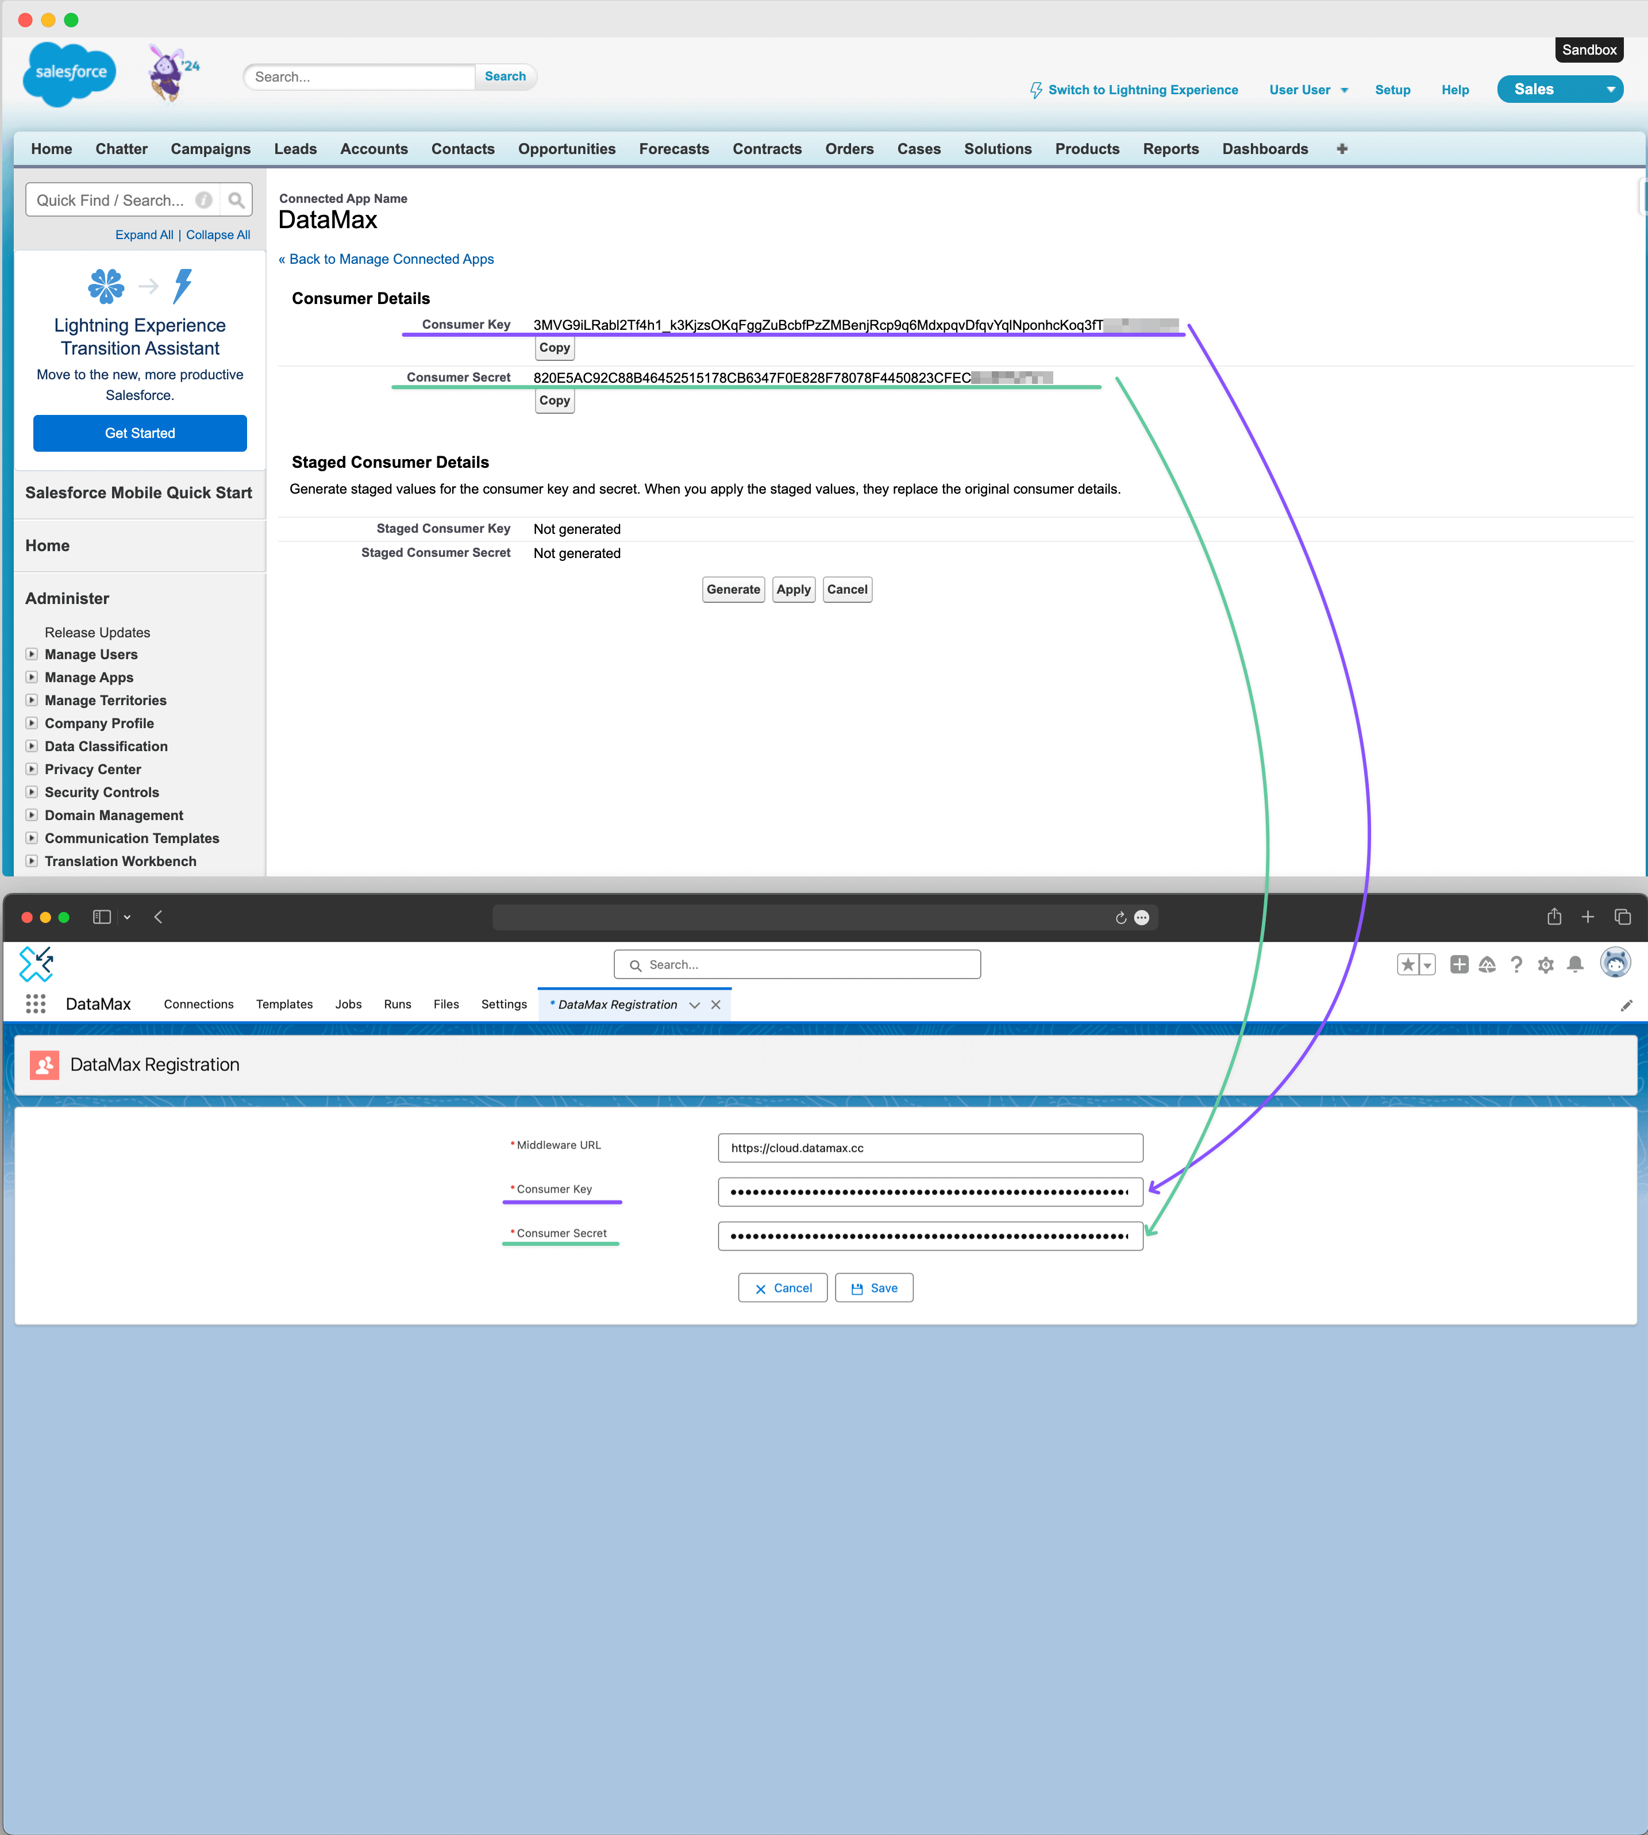Open Templates in DataMax nav
Viewport: 1648px width, 1835px height.
(x=284, y=1005)
